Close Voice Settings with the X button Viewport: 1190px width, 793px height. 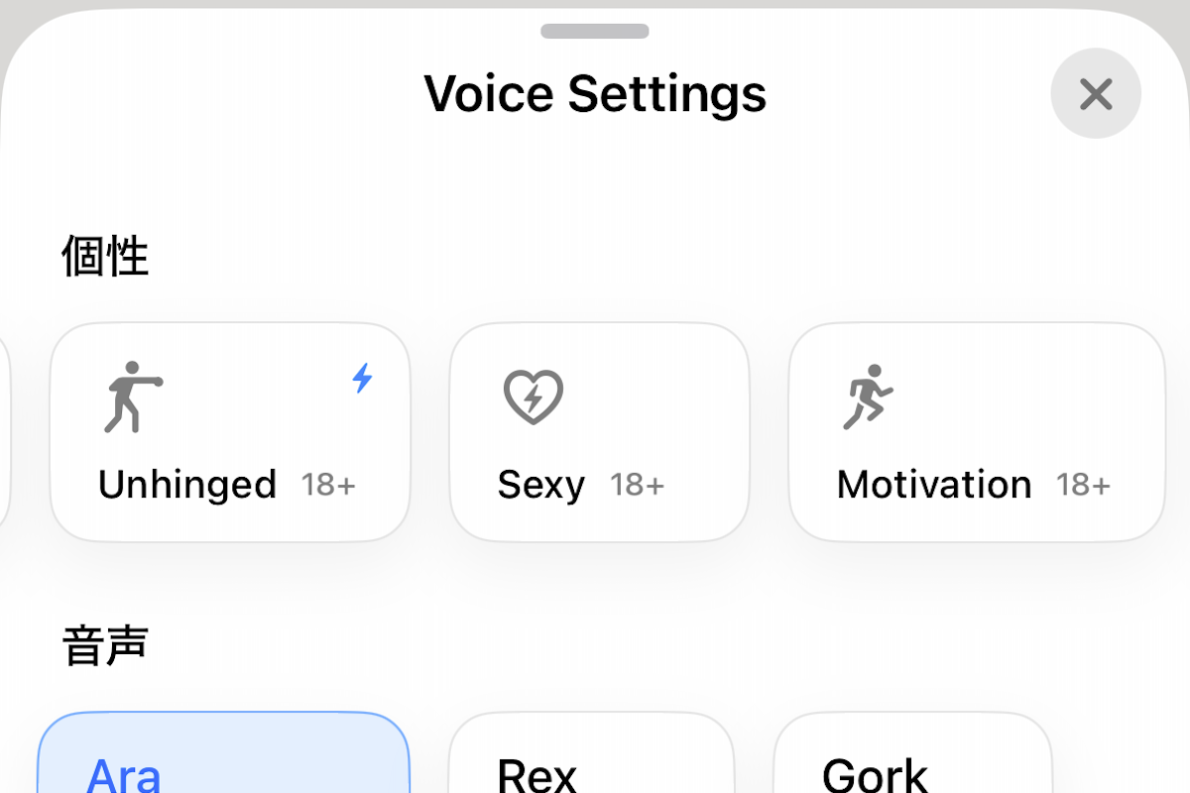coord(1096,94)
